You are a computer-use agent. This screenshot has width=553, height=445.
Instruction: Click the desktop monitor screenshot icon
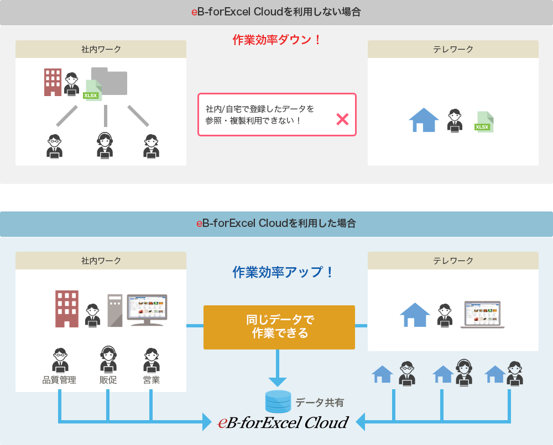147,310
